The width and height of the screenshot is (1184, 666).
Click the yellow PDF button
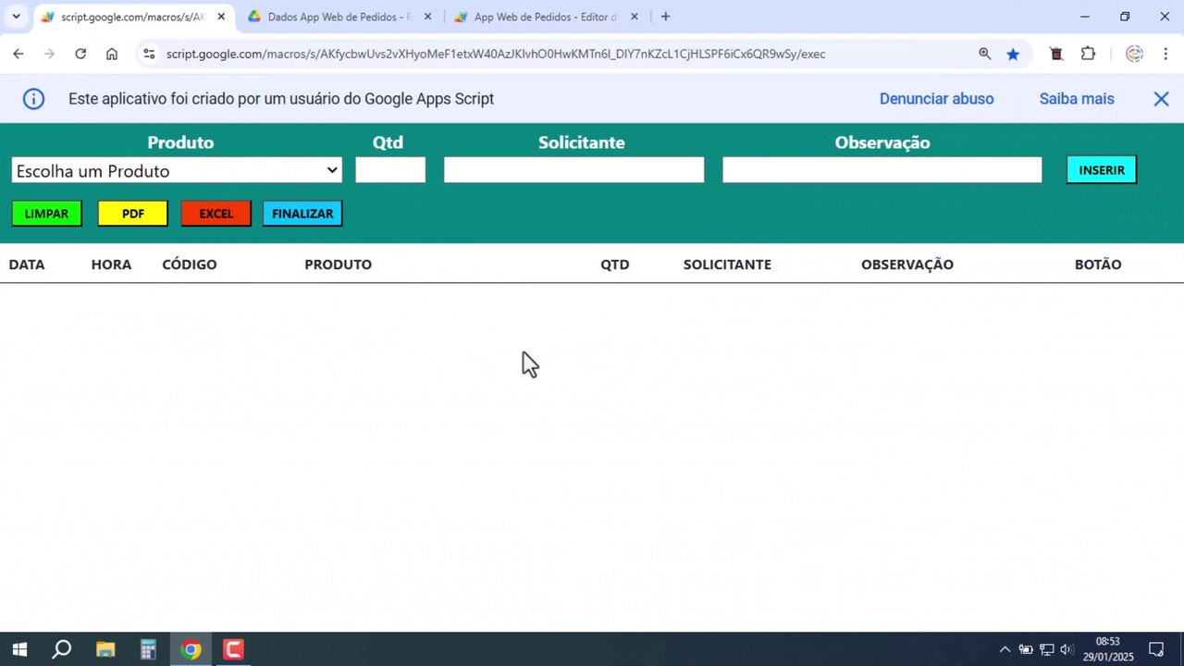pyautogui.click(x=133, y=214)
